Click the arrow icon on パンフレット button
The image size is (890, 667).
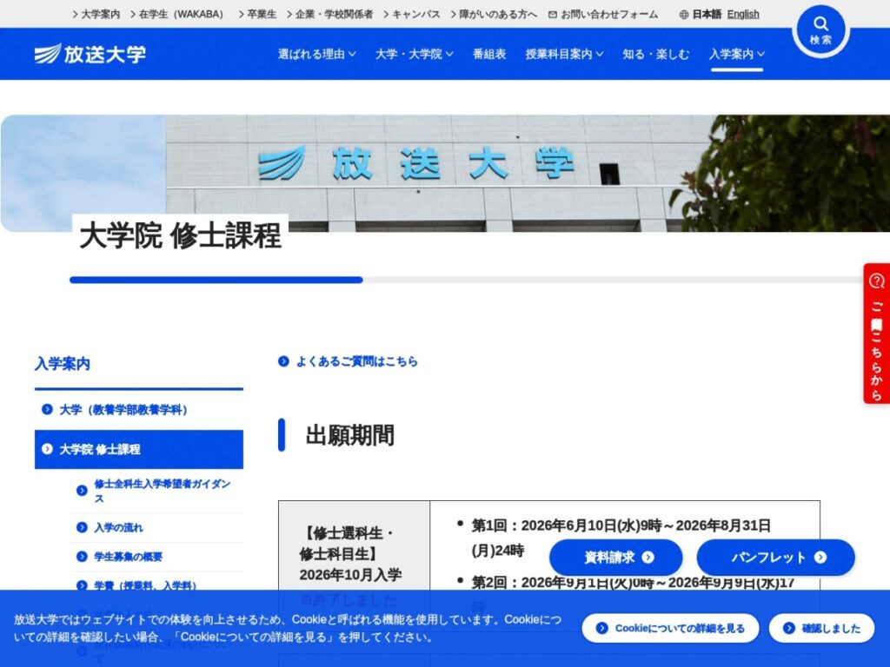click(820, 558)
